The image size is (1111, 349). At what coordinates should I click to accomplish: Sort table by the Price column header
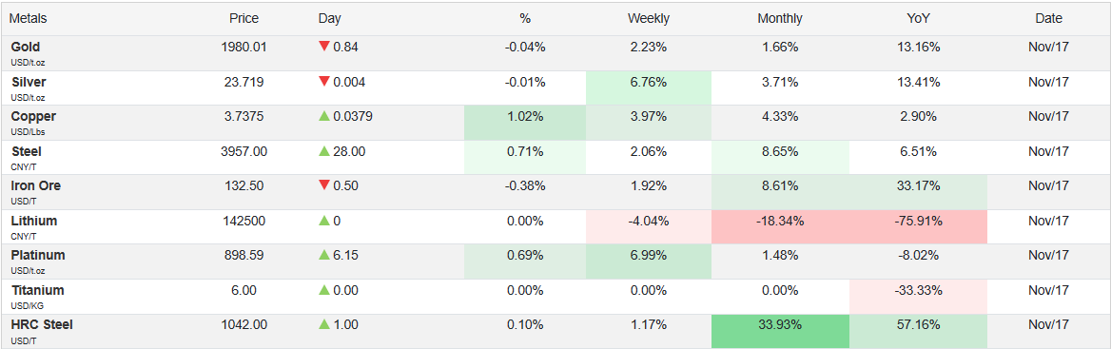244,19
